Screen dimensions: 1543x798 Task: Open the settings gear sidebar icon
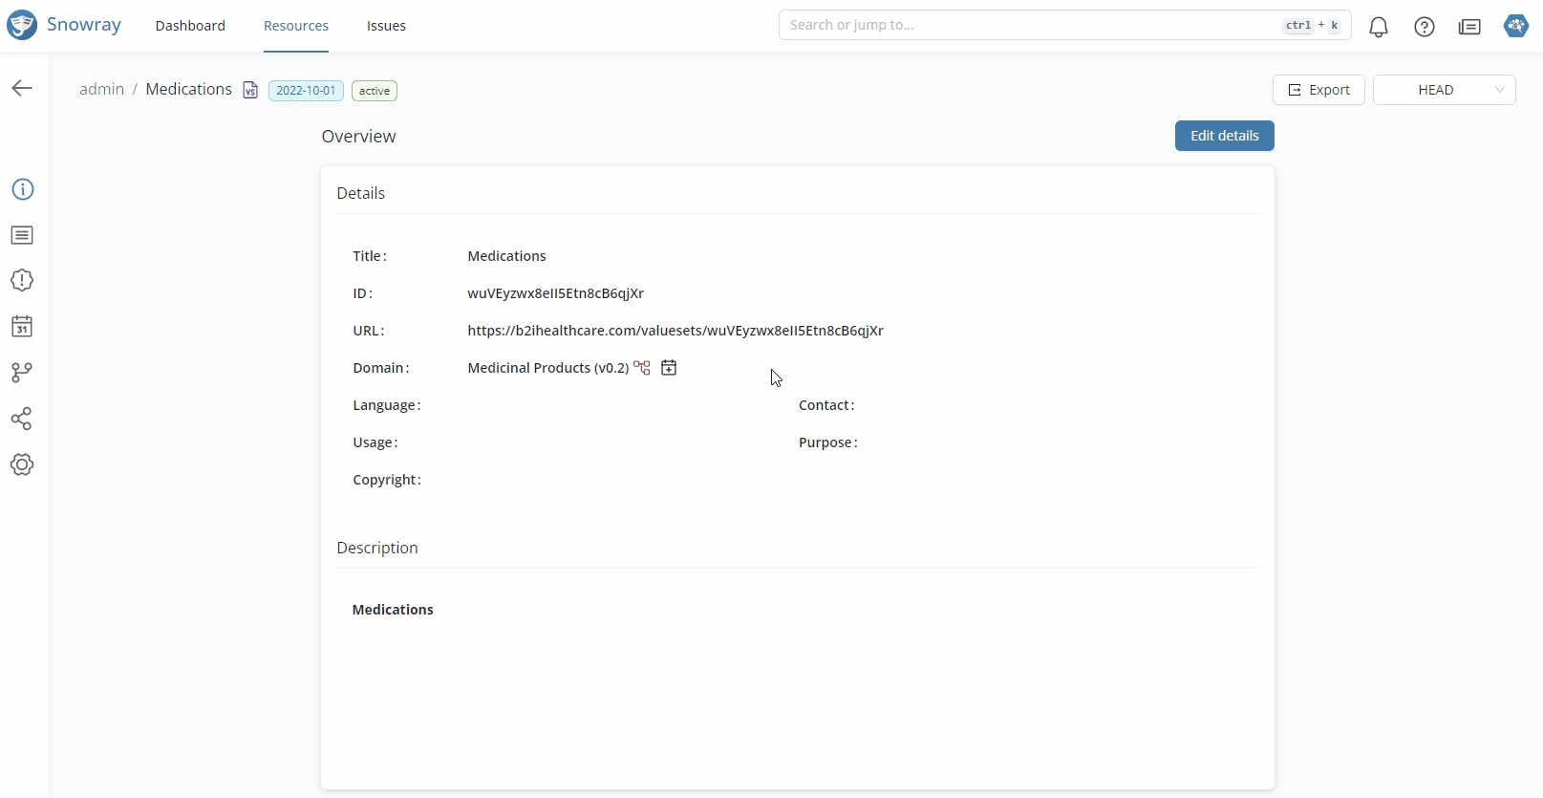22,464
